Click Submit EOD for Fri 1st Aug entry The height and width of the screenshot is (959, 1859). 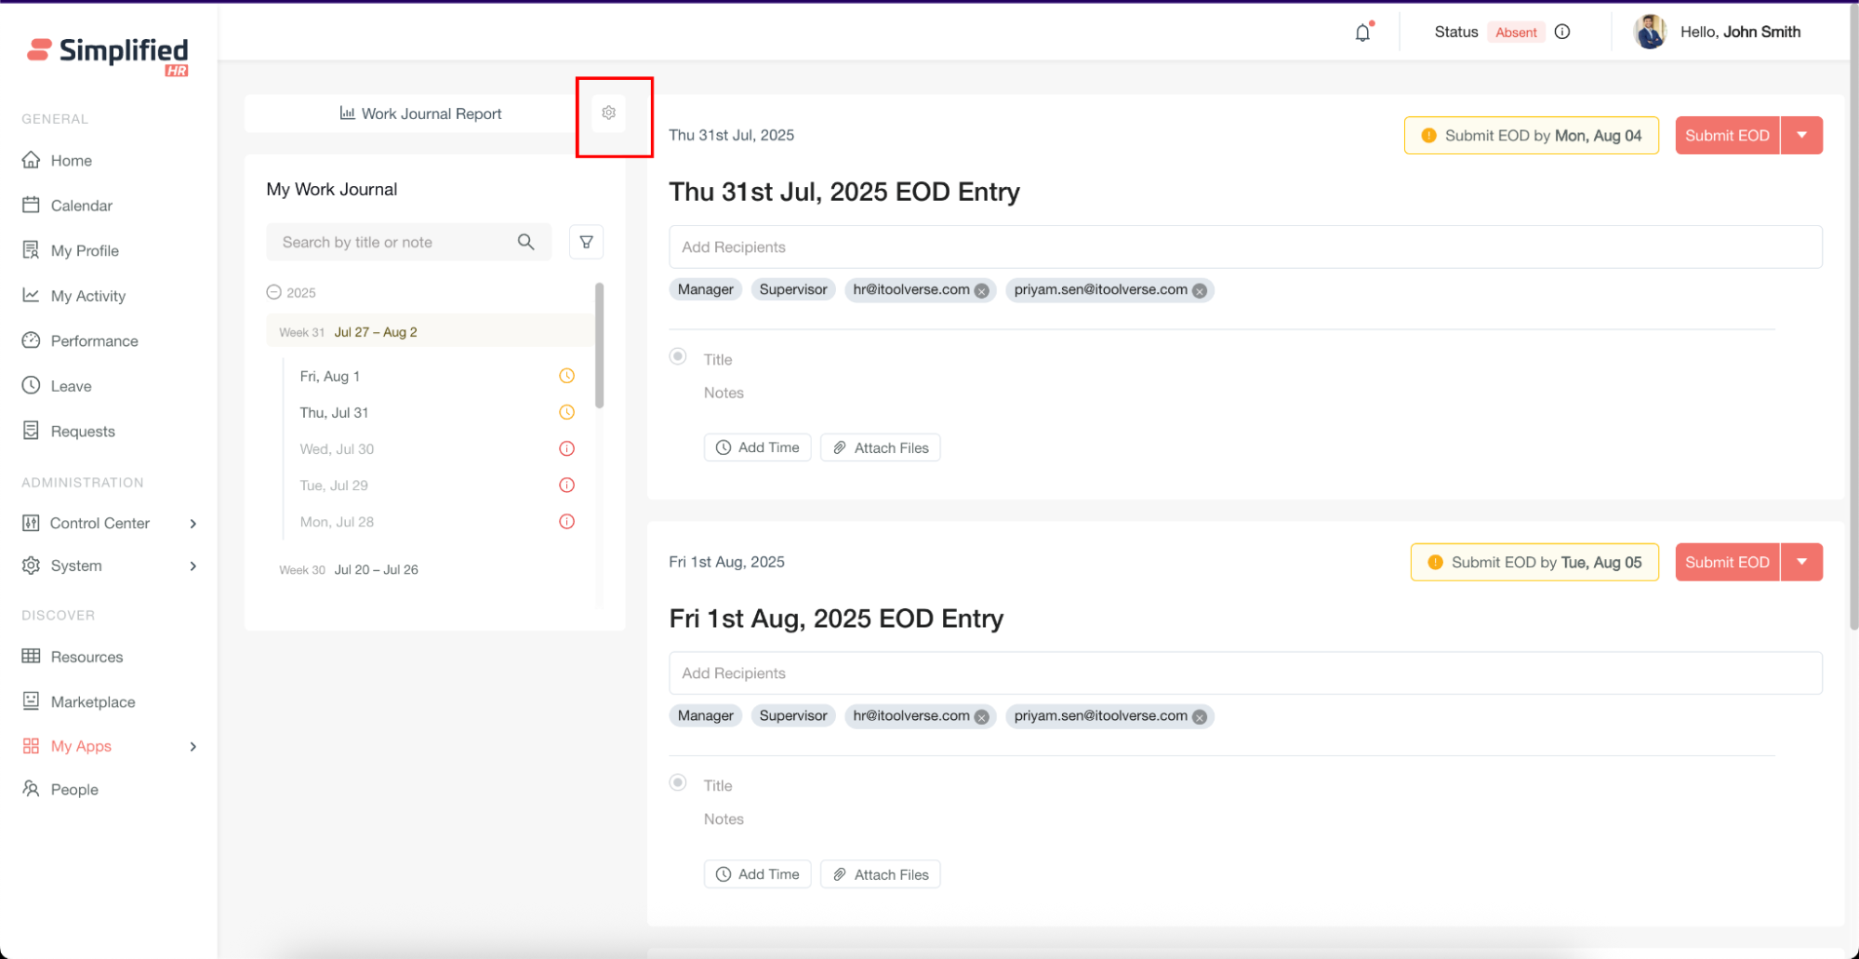click(1727, 562)
